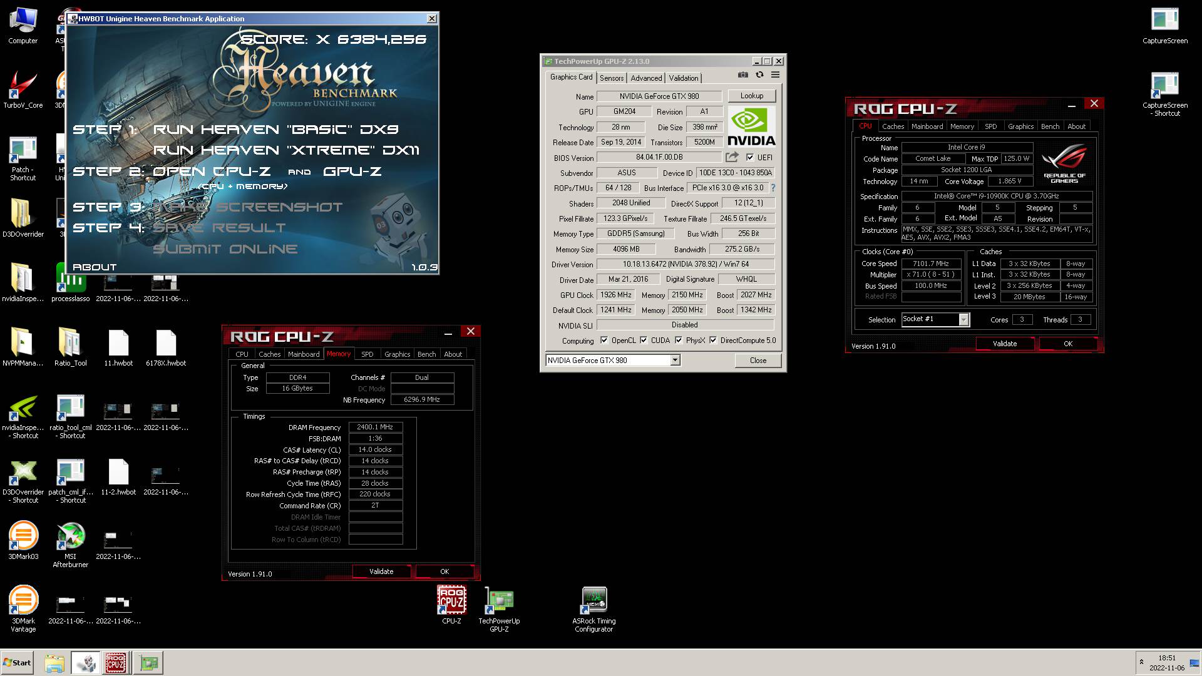The width and height of the screenshot is (1202, 676).
Task: Click the Start button
Action: tap(17, 663)
